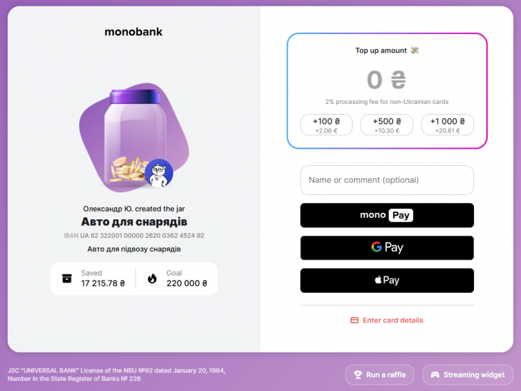Pay with mono Pay
521x391 pixels.
click(x=387, y=215)
